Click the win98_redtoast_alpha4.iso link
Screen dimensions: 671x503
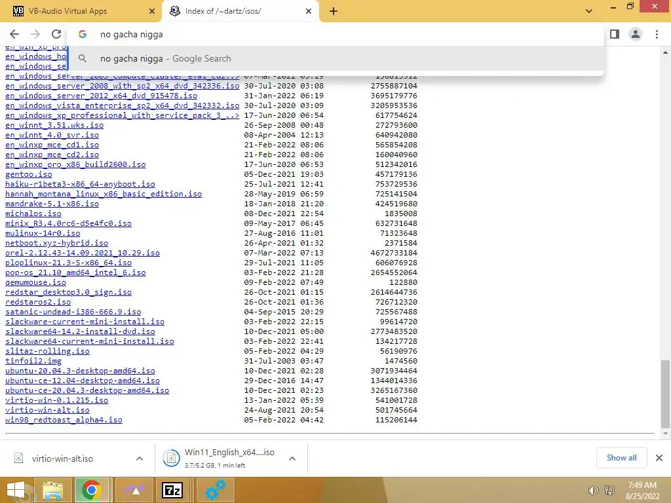64,420
